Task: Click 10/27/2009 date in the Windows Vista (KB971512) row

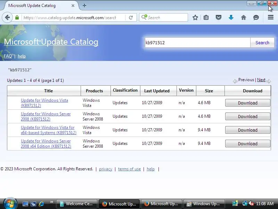Action: (x=152, y=103)
